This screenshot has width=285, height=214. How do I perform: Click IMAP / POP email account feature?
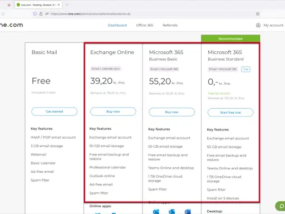point(53,137)
